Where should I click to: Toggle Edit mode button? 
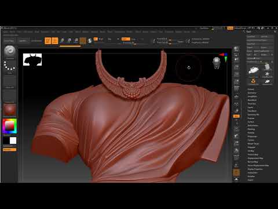click(47, 41)
